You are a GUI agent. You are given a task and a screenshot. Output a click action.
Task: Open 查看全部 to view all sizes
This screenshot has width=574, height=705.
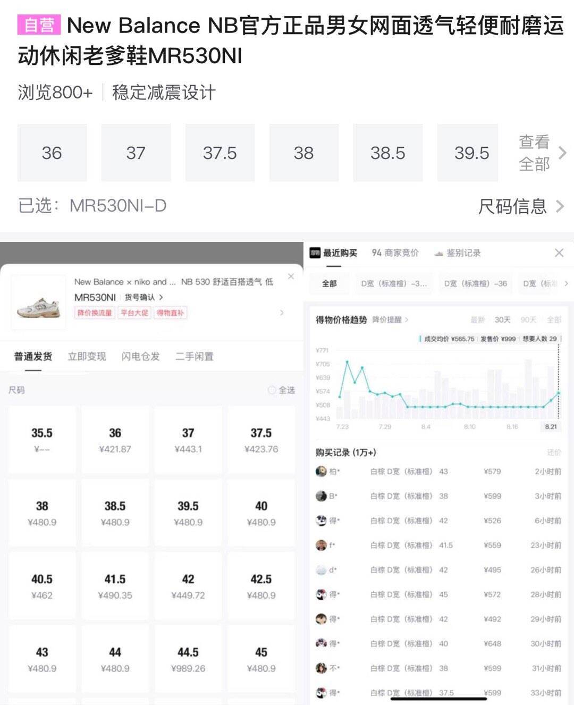tap(542, 153)
